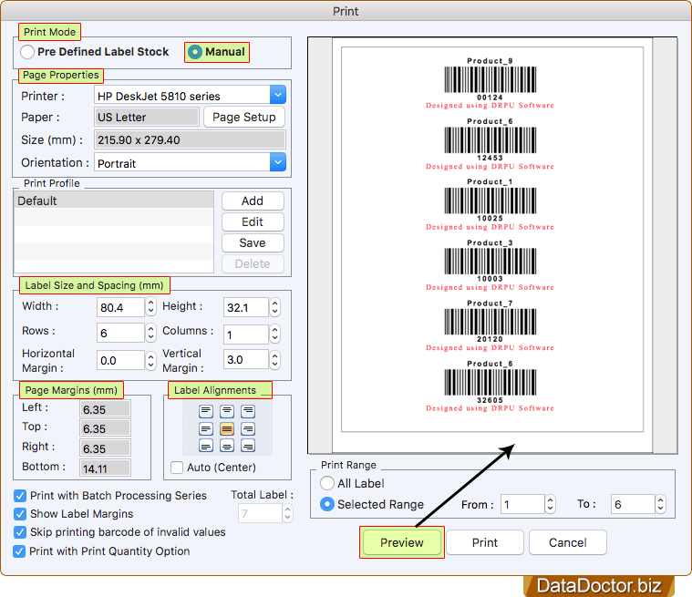
Task: Adjust the Rows stepper
Action: (151, 333)
